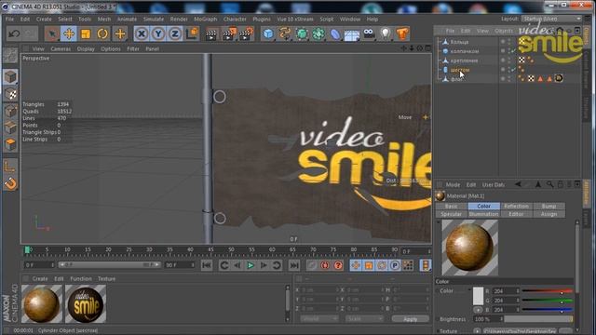This screenshot has width=596, height=335.
Task: Add a floor environment object icon
Action: coord(352,35)
